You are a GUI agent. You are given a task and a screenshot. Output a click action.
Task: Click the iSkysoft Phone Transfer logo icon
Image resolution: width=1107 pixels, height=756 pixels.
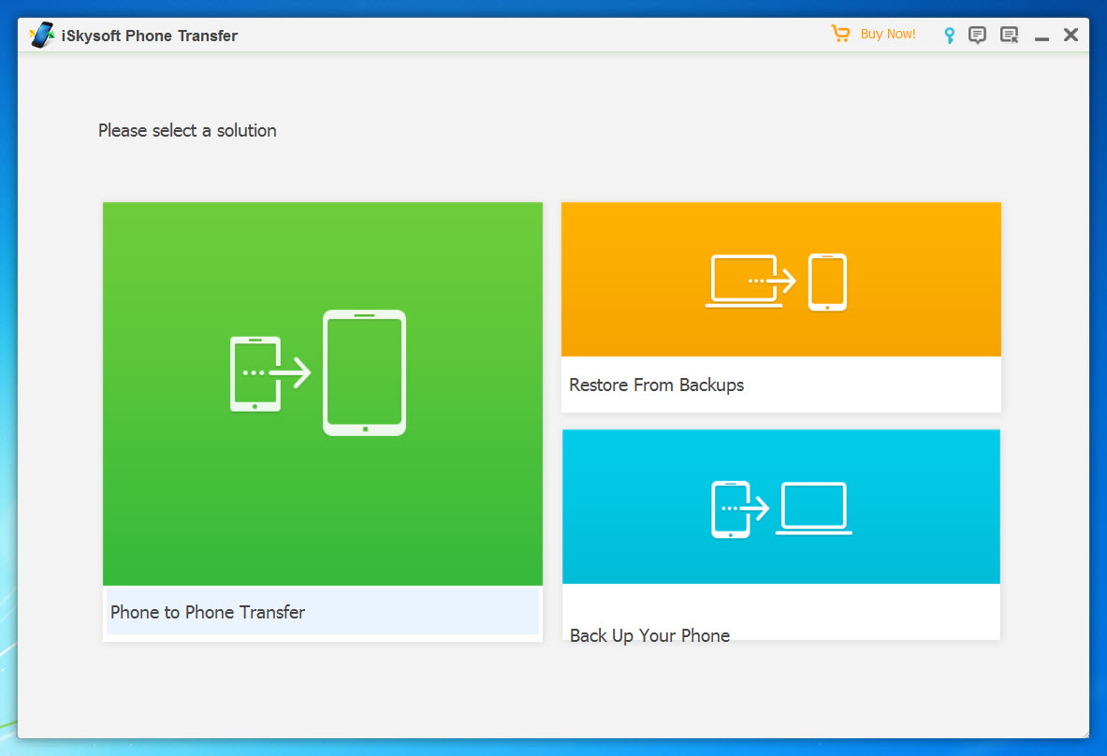pyautogui.click(x=41, y=33)
